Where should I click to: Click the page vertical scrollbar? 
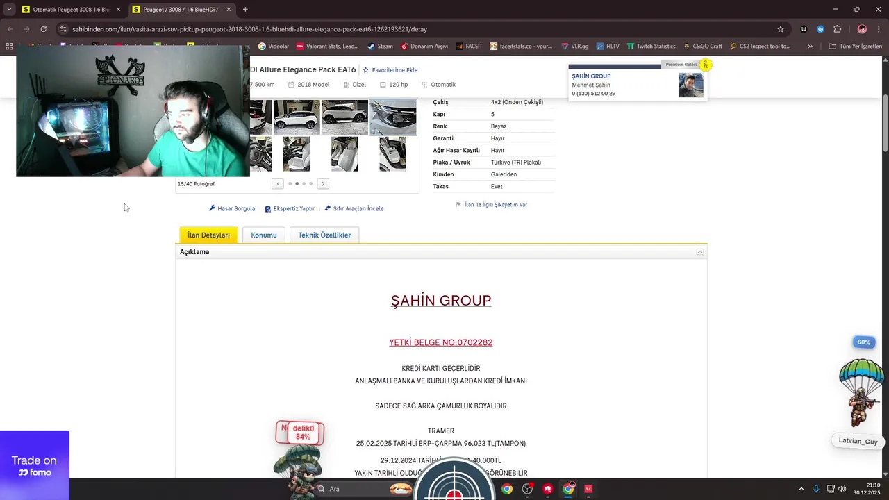[885, 124]
